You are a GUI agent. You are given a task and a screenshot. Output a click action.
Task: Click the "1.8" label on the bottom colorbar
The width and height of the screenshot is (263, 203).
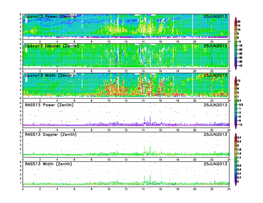[x=239, y=150]
